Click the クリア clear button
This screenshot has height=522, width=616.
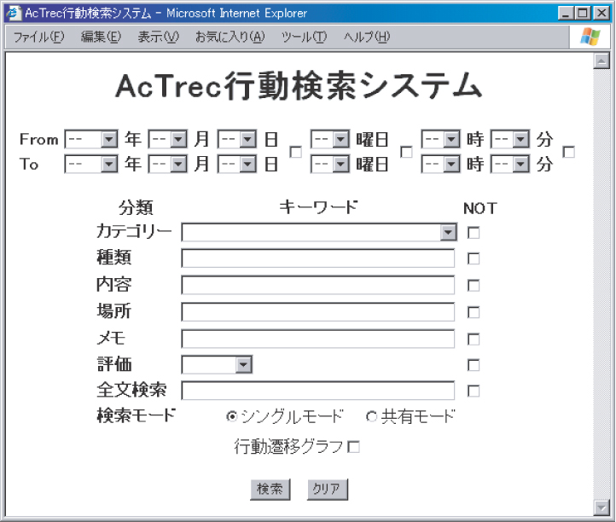tap(327, 489)
